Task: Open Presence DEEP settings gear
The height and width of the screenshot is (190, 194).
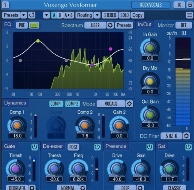Action: 140,188
